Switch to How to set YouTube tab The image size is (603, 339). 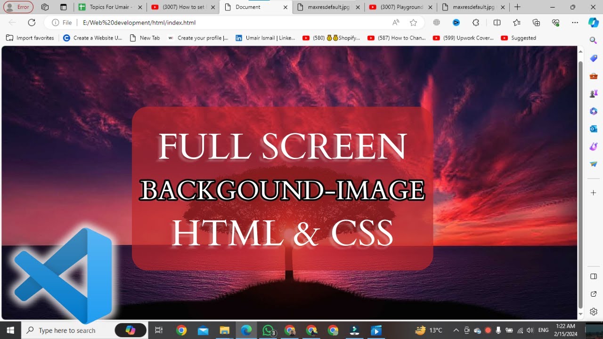tap(183, 7)
